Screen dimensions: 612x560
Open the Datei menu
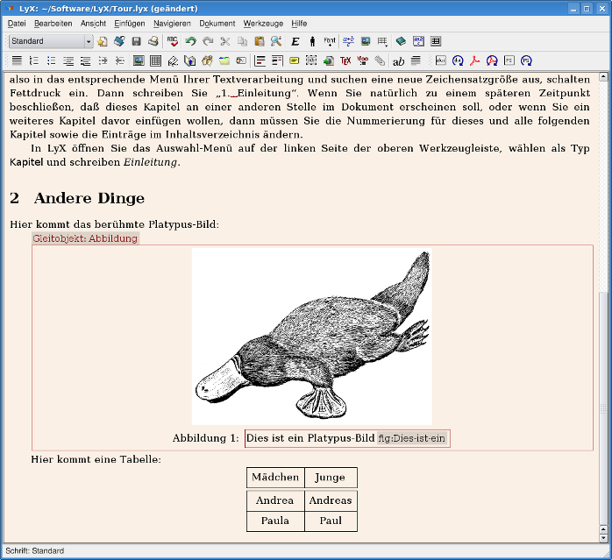(17, 24)
